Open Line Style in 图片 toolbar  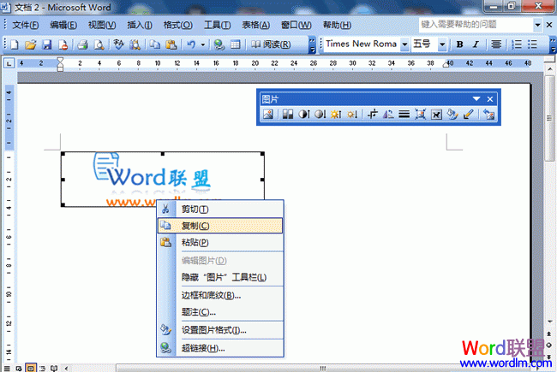(404, 115)
